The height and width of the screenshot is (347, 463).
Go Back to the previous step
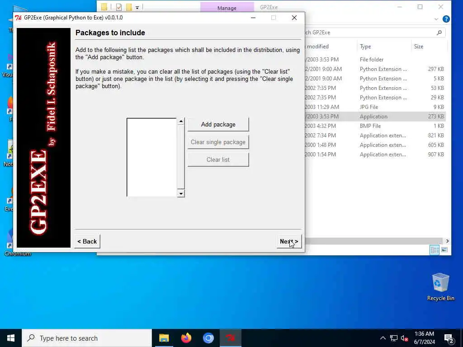click(x=87, y=241)
